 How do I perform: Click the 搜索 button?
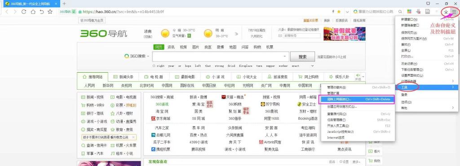tap(302, 57)
